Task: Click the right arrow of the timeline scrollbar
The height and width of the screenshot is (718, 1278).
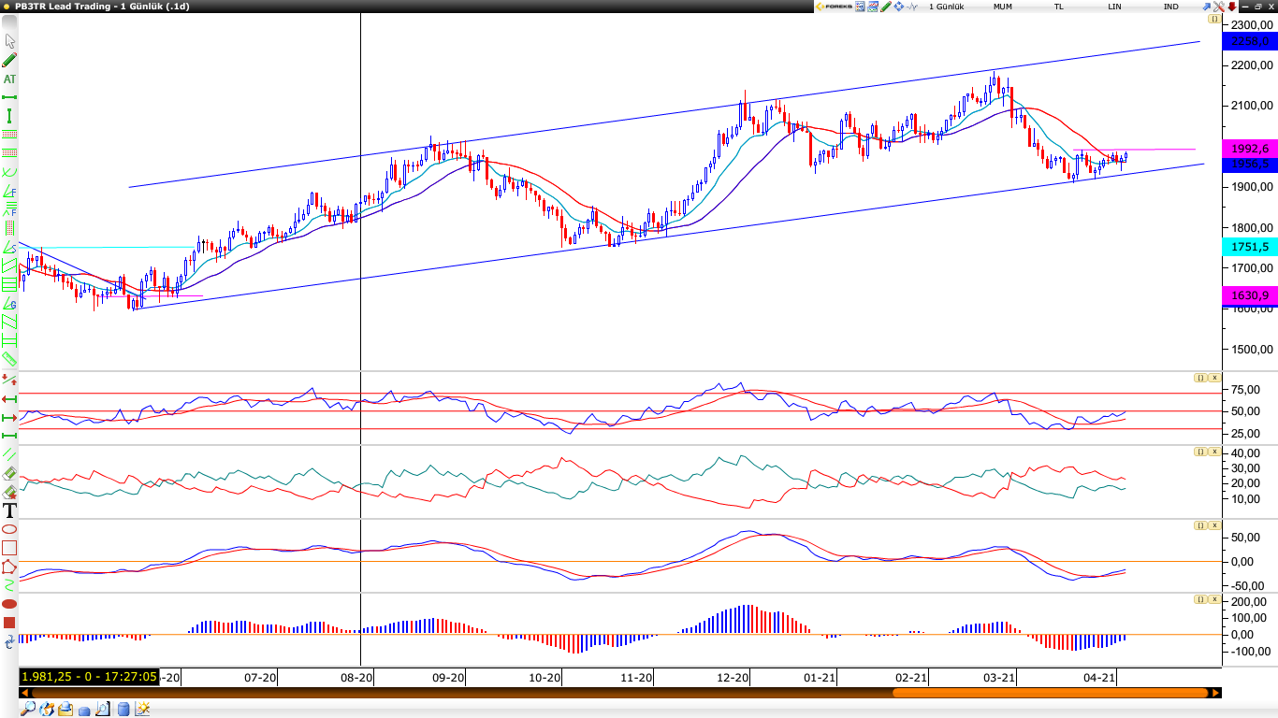Action: 1215,693
